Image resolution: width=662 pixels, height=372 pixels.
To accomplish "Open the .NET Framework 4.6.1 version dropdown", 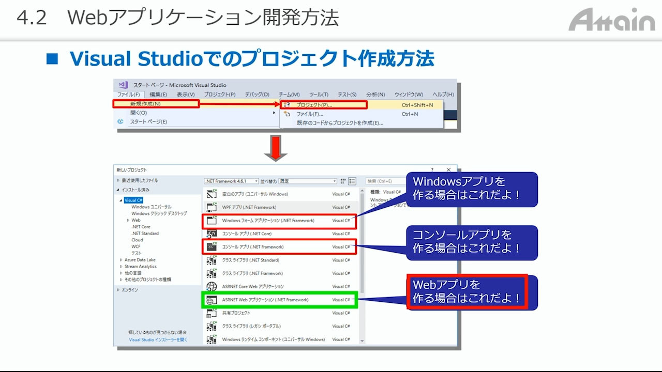I will click(x=231, y=181).
